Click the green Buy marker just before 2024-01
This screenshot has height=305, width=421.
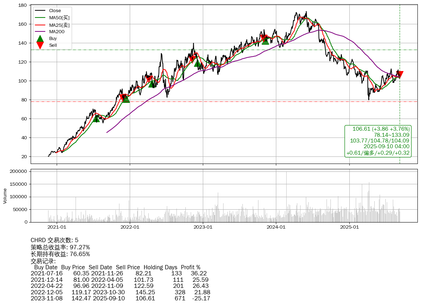265,41
